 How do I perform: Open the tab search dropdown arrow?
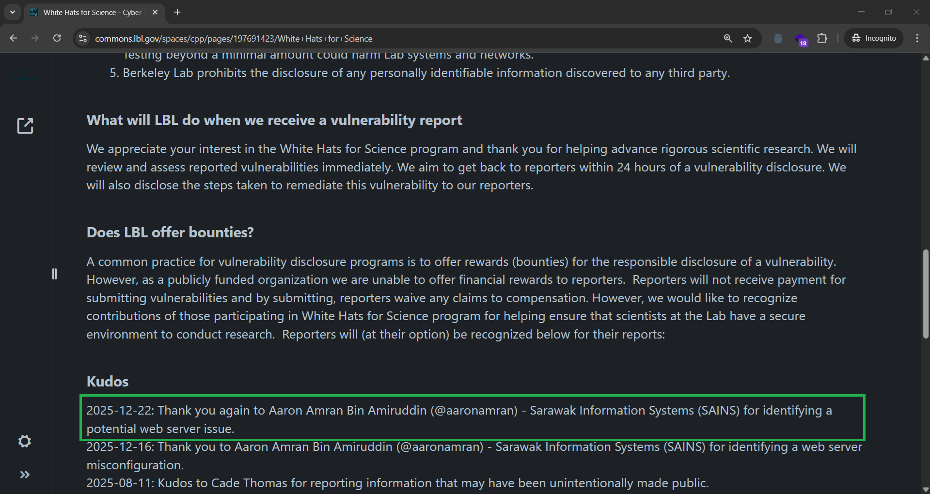(13, 12)
